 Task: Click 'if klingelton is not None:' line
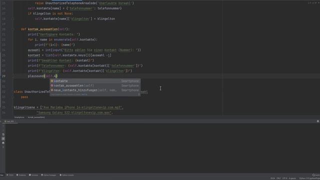coord(50,13)
